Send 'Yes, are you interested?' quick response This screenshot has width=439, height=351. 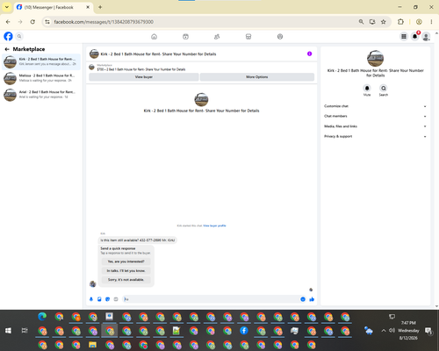point(126,261)
